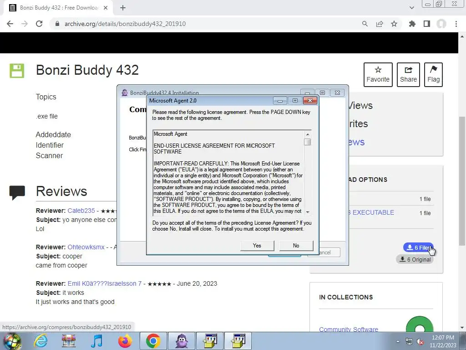
Task: Open Internet Explorer from the taskbar
Action: pyautogui.click(x=41, y=341)
